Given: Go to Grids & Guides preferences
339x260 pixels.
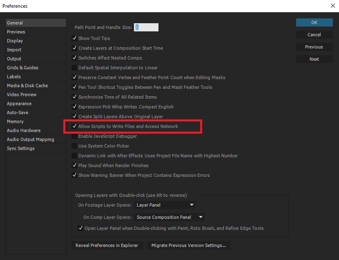Looking at the screenshot, I should [36, 68].
